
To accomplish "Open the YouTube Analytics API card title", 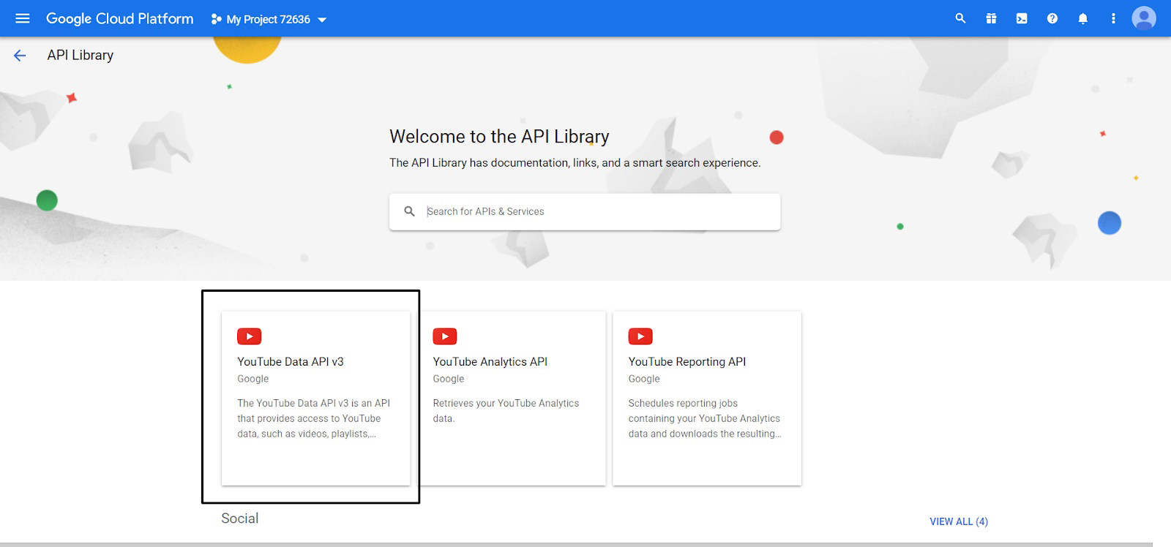I will click(x=490, y=361).
